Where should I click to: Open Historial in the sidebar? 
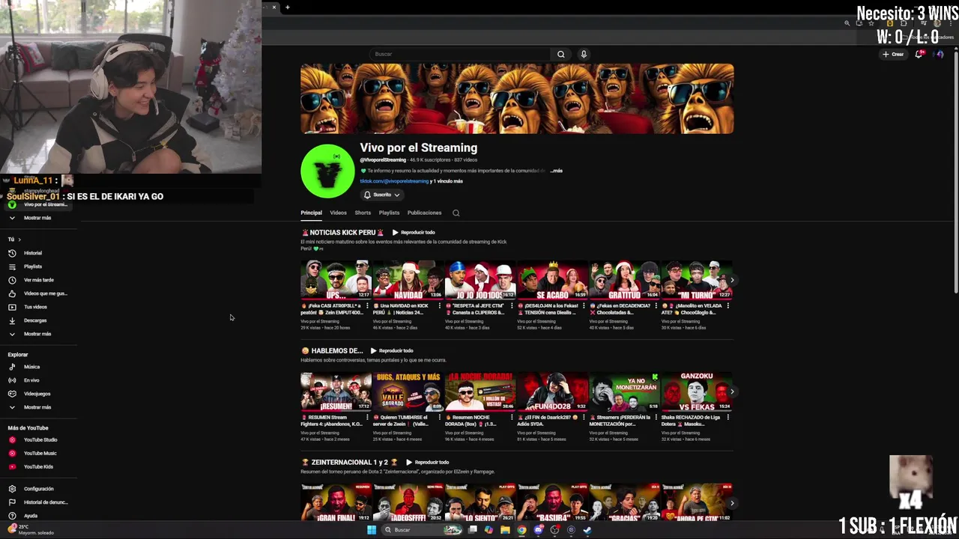click(33, 253)
